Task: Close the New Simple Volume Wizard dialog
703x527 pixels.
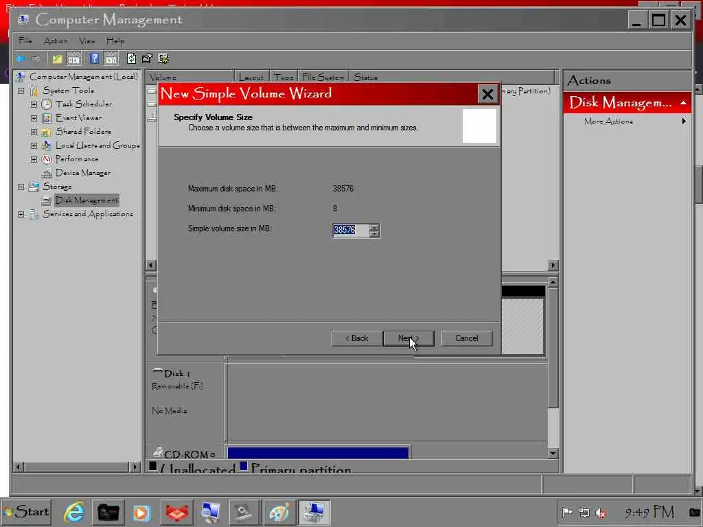Action: [x=487, y=94]
